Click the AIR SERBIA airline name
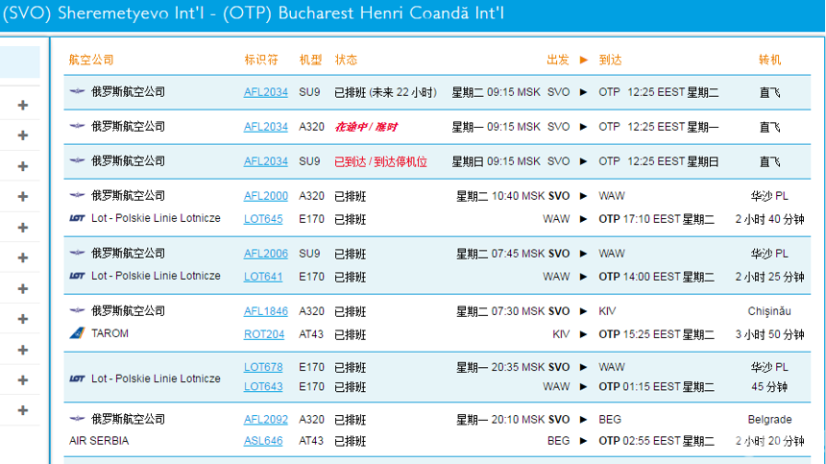This screenshot has width=826, height=464. [x=99, y=441]
